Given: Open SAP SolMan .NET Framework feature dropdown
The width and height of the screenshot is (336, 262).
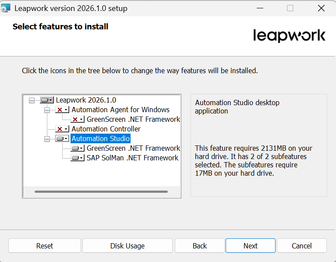Looking at the screenshot, I should 78,158.
